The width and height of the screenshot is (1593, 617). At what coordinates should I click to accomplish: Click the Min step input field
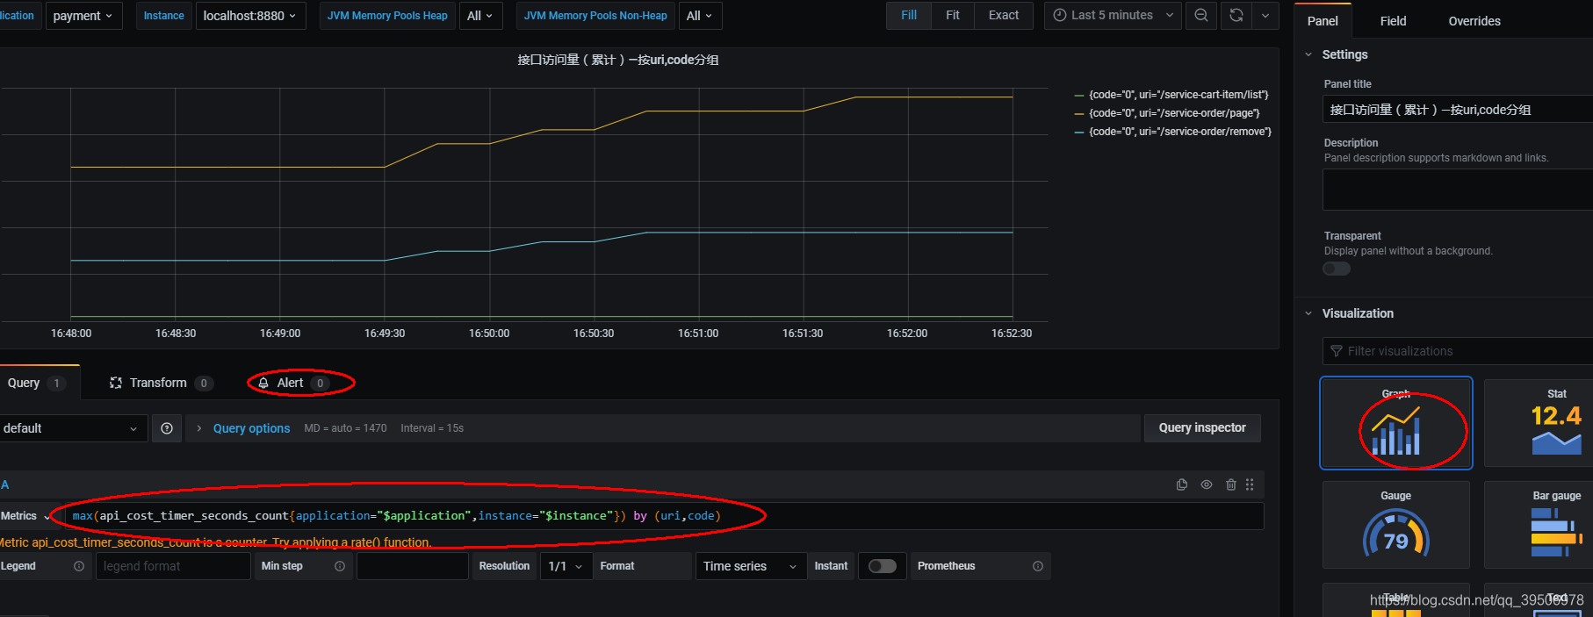click(413, 566)
